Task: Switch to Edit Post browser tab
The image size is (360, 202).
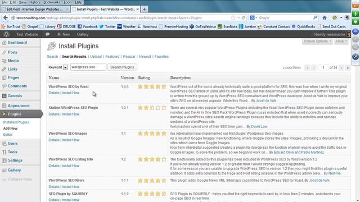Action: [35, 9]
